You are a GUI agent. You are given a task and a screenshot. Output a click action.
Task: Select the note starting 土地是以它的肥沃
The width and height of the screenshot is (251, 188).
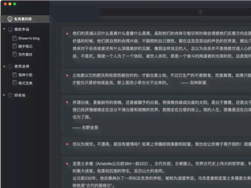click(156, 81)
